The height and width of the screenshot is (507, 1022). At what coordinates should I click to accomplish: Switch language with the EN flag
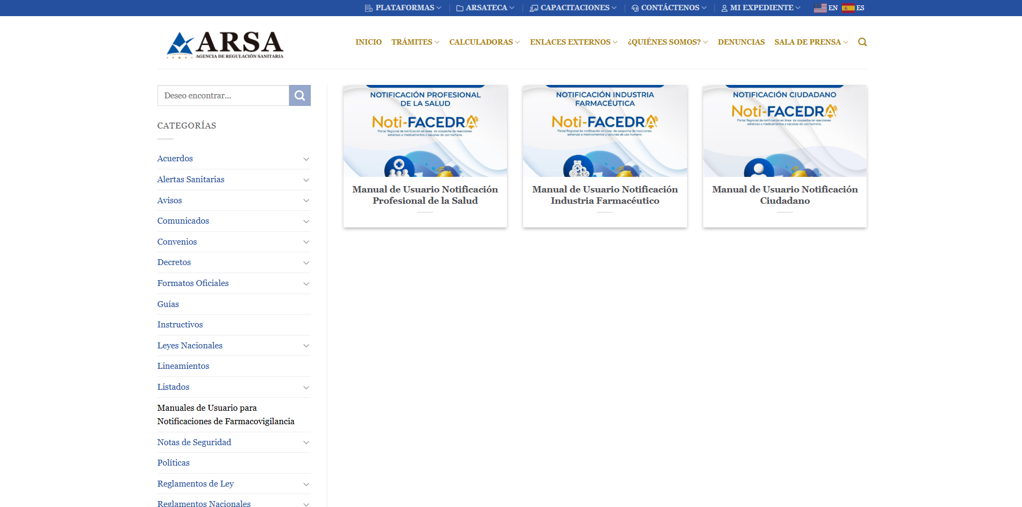click(x=826, y=8)
